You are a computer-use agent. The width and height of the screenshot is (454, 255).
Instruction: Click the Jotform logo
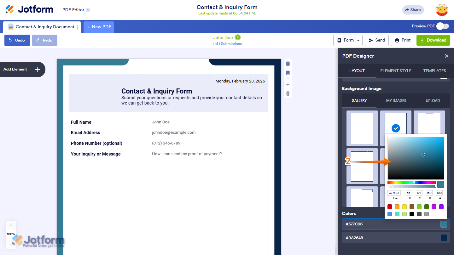29,9
